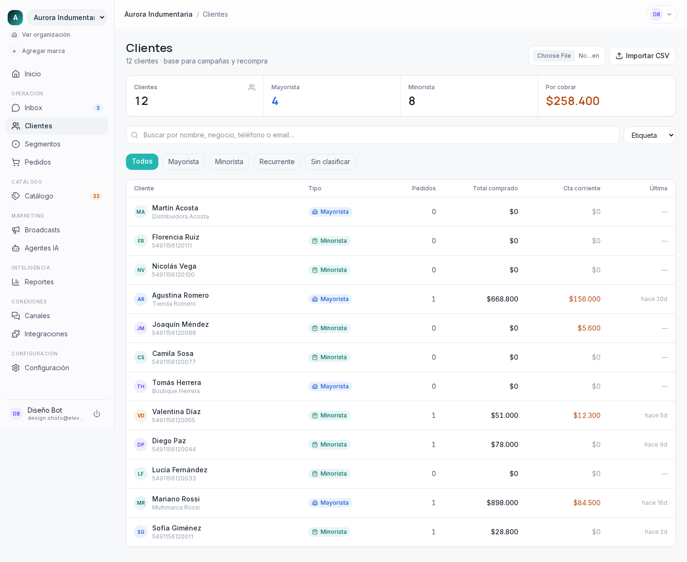Toggle the Recurrente filter chip

pyautogui.click(x=277, y=162)
